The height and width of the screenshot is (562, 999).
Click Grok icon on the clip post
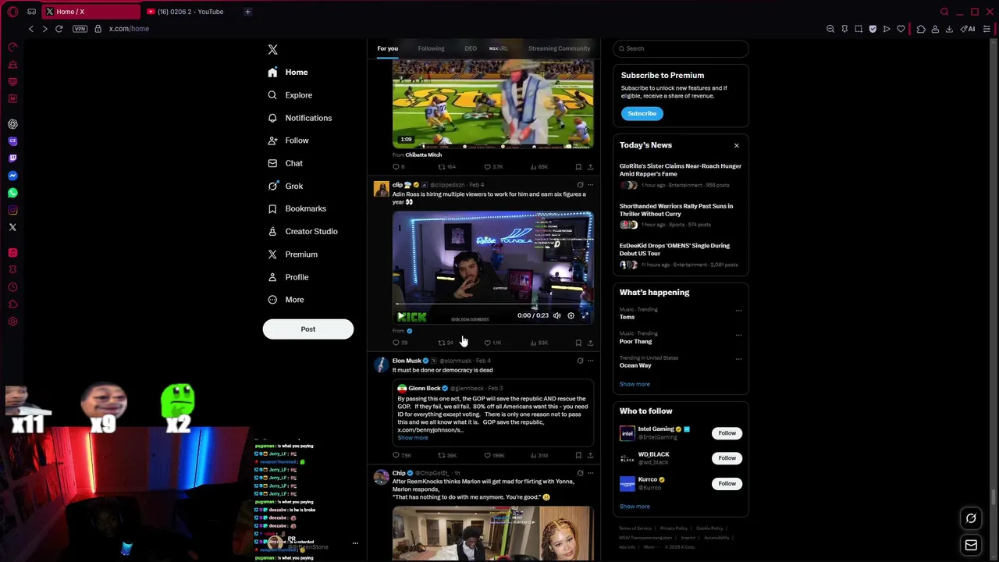[x=580, y=185]
